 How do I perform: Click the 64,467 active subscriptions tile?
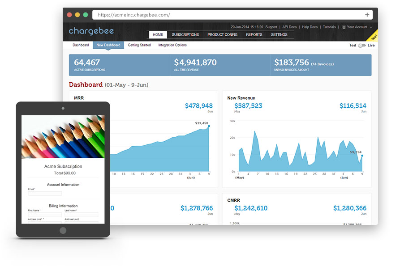(120, 65)
